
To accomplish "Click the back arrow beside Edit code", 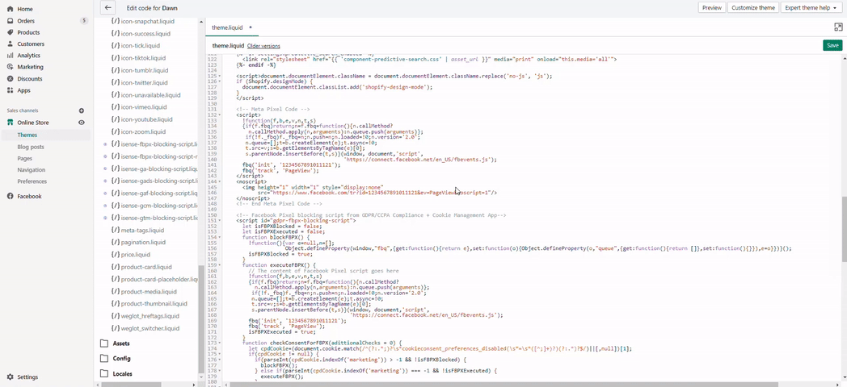I will coord(107,7).
